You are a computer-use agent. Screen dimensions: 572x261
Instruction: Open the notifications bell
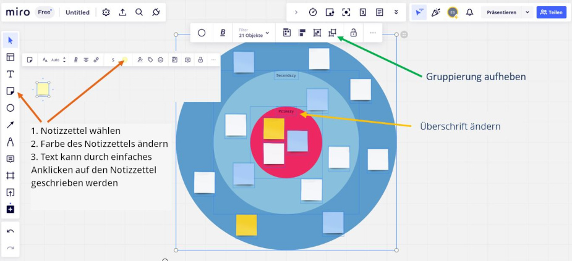click(469, 12)
